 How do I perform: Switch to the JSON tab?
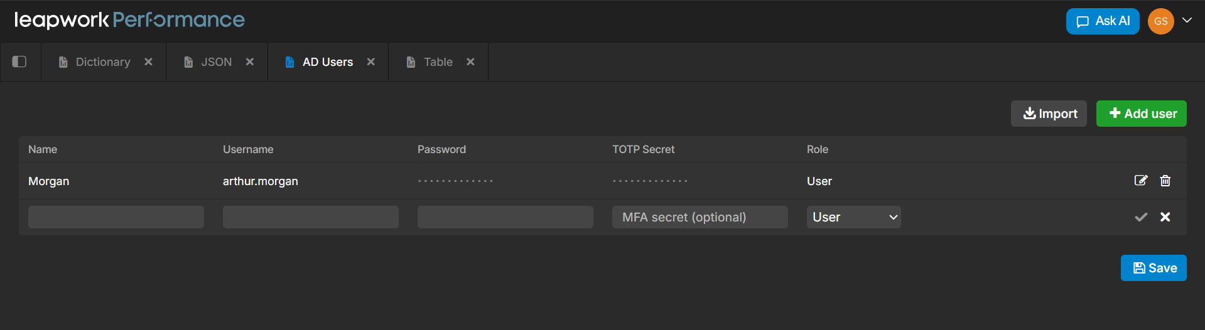(216, 62)
